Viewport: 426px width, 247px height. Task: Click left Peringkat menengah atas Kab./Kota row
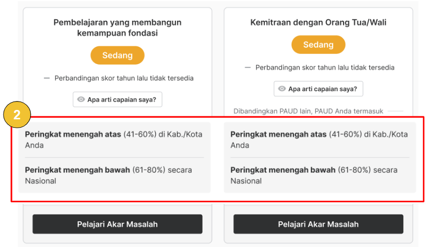tap(114, 140)
